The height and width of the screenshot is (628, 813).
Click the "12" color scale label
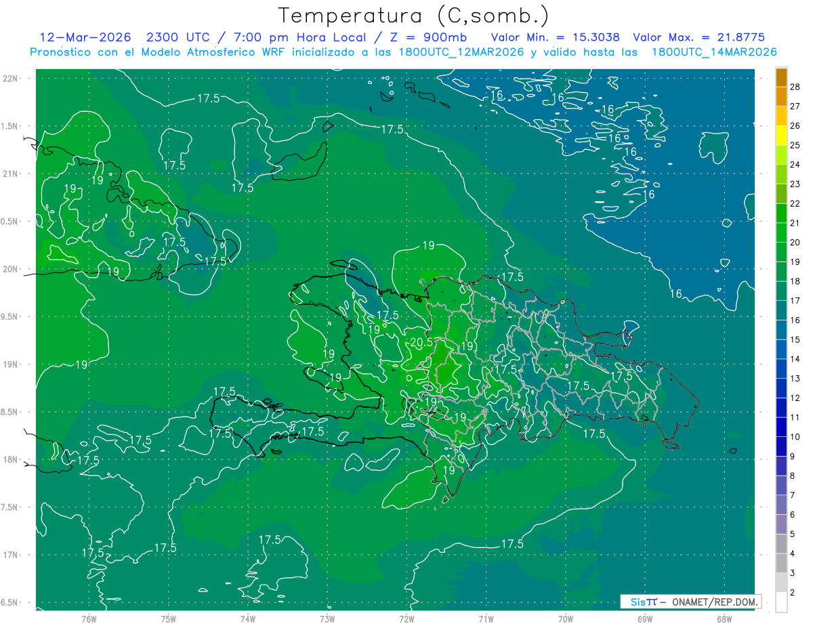coord(795,398)
